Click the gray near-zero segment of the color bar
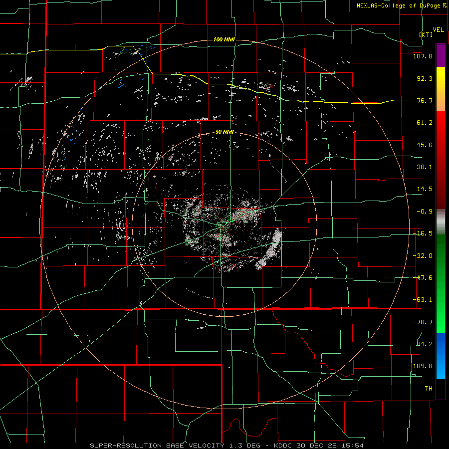Image resolution: width=449 pixels, height=449 pixels. [441, 222]
